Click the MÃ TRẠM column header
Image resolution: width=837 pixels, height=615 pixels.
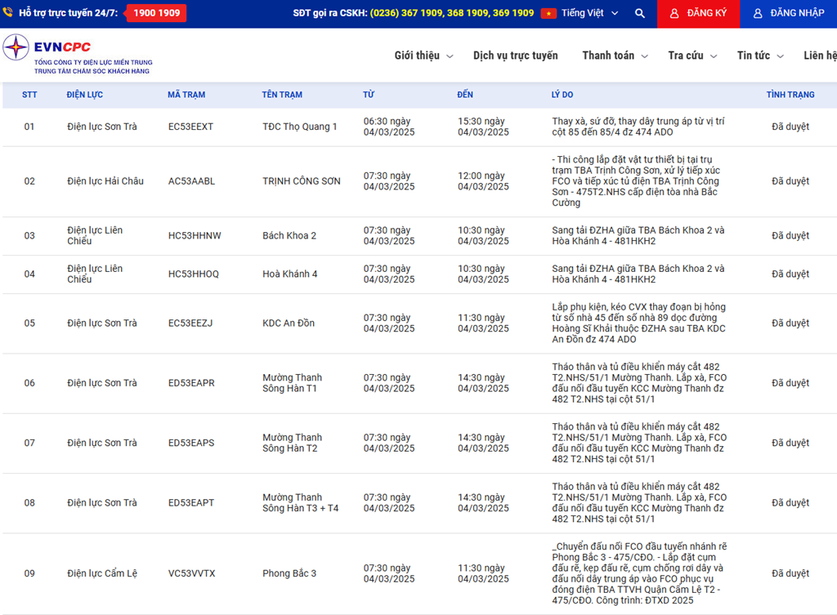(x=186, y=95)
